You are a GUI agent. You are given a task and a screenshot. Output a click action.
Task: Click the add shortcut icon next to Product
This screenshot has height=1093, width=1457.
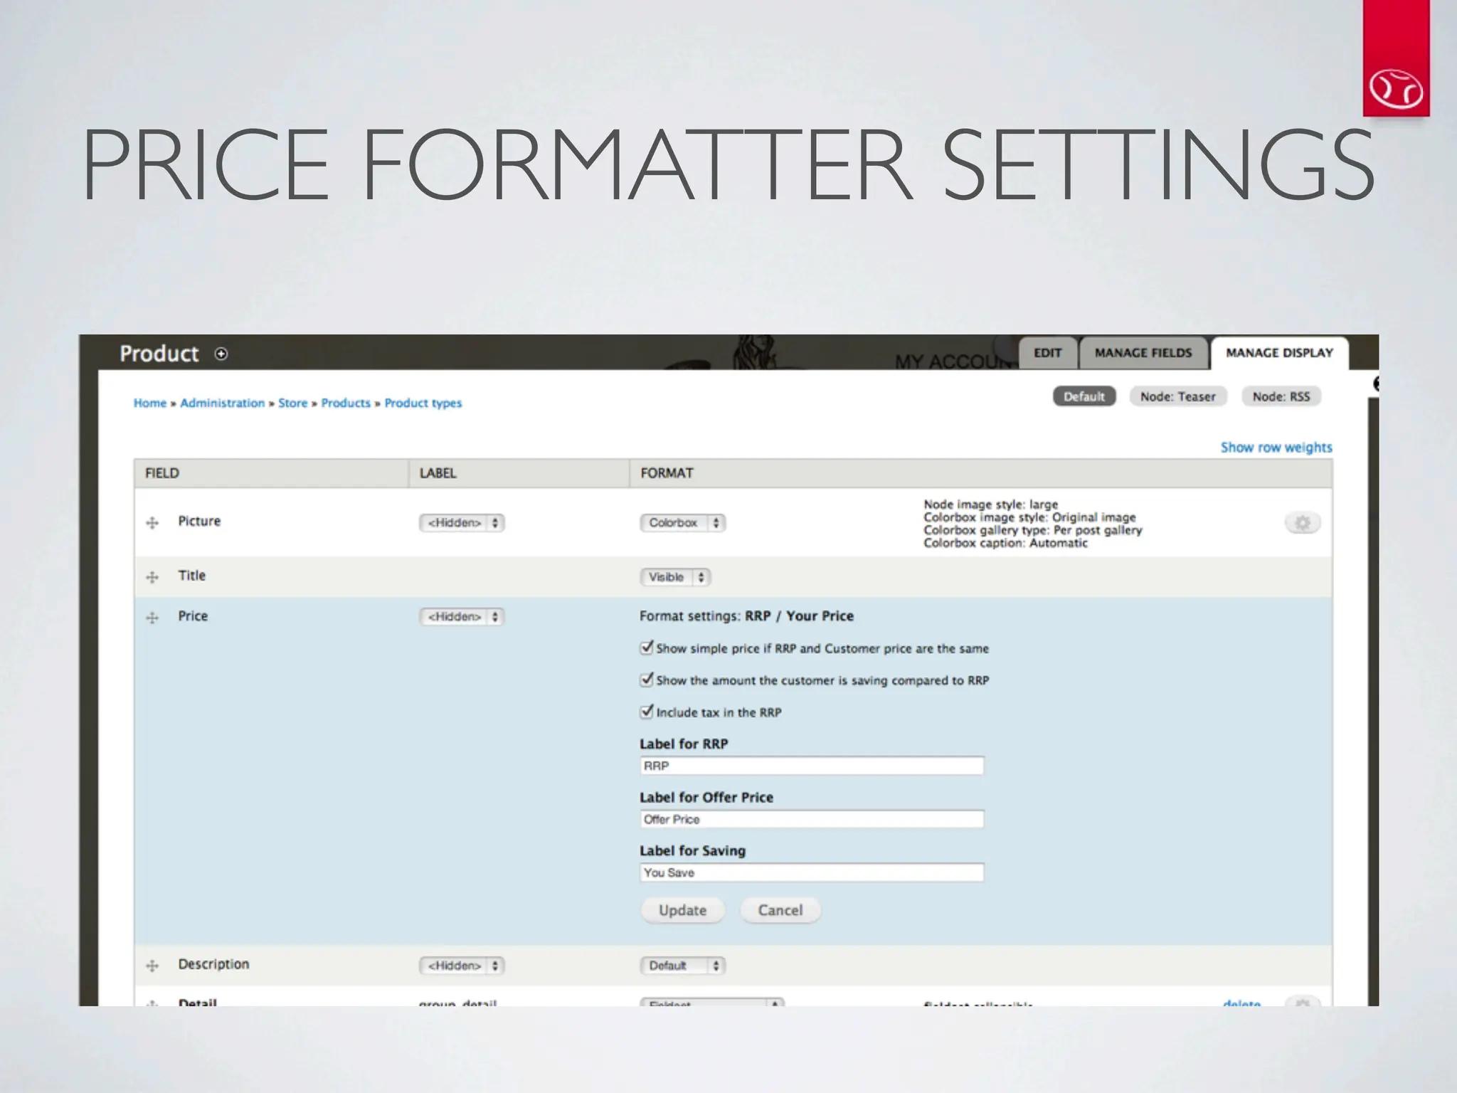point(221,354)
